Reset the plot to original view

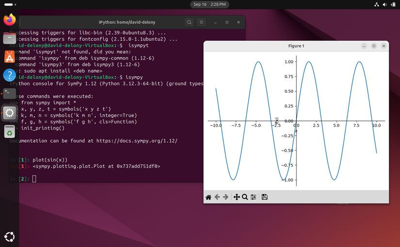click(x=208, y=197)
